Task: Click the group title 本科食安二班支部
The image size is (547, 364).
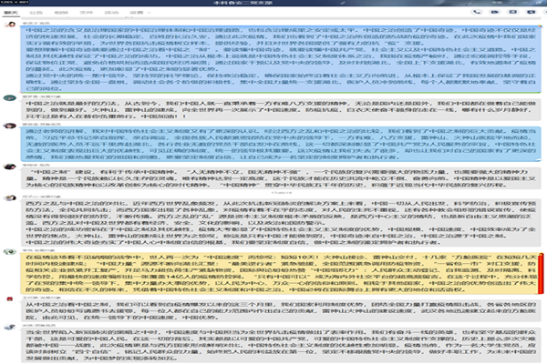Action: (x=273, y=5)
